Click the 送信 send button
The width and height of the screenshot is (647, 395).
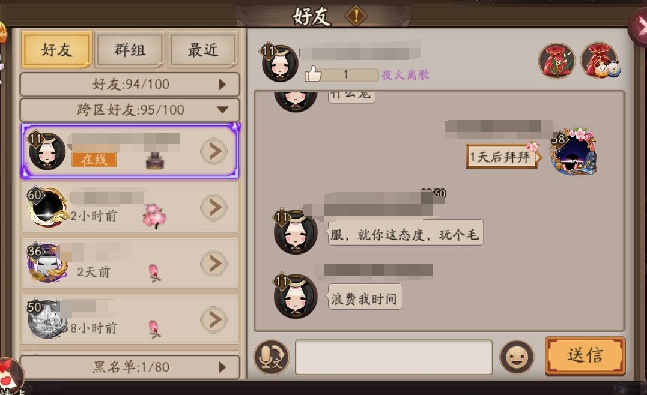coord(585,356)
